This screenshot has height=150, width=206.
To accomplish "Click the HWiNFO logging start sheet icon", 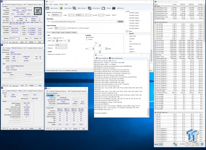I will (x=192, y=144).
